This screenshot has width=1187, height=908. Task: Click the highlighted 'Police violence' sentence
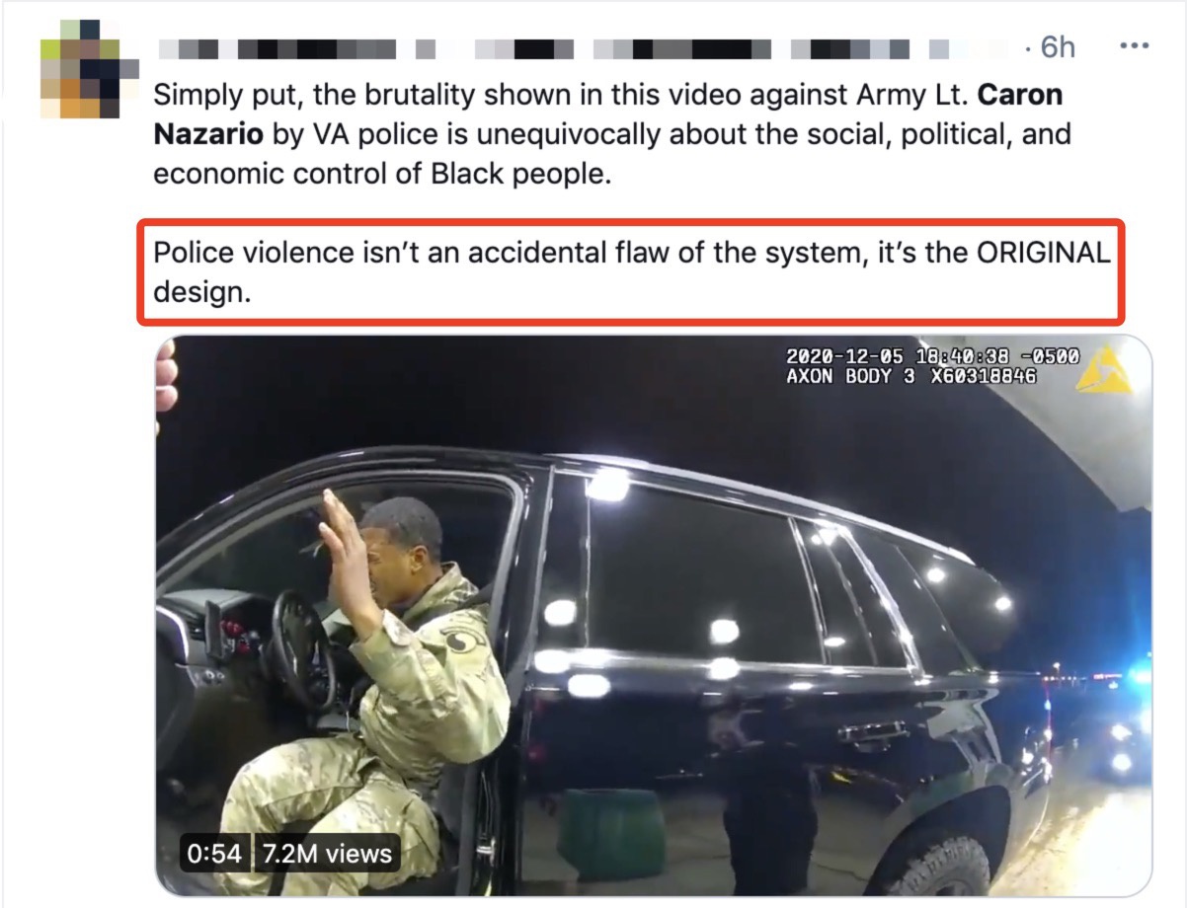(x=630, y=271)
